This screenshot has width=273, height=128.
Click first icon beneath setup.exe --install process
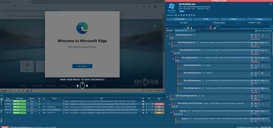(176, 114)
